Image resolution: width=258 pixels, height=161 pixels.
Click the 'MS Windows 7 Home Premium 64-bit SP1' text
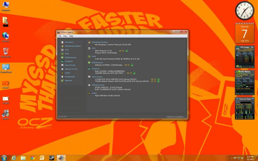click(113, 44)
